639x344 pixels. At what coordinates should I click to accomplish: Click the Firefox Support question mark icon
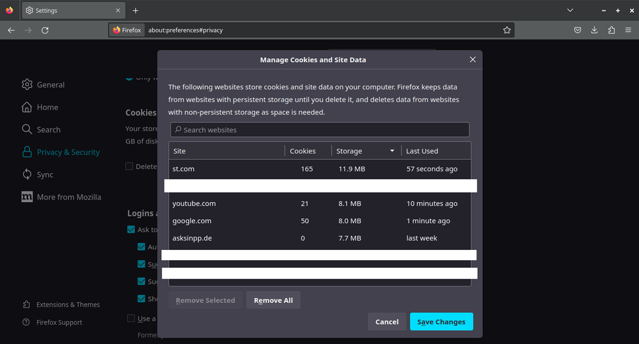point(26,322)
